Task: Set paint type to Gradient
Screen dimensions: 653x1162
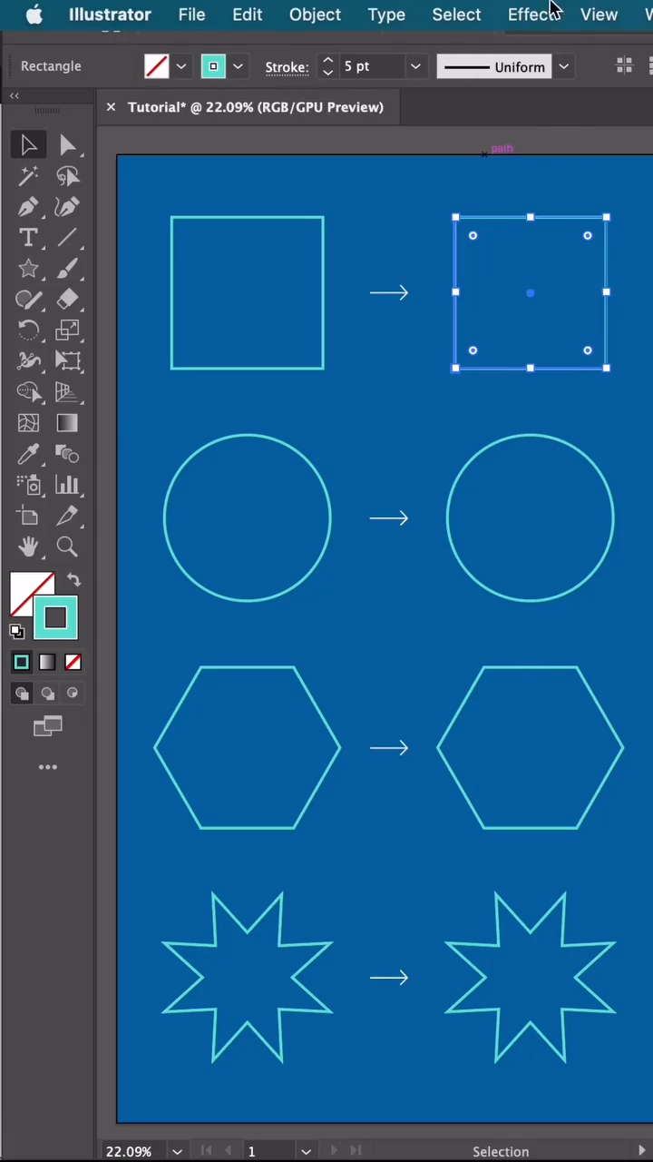Action: (47, 663)
